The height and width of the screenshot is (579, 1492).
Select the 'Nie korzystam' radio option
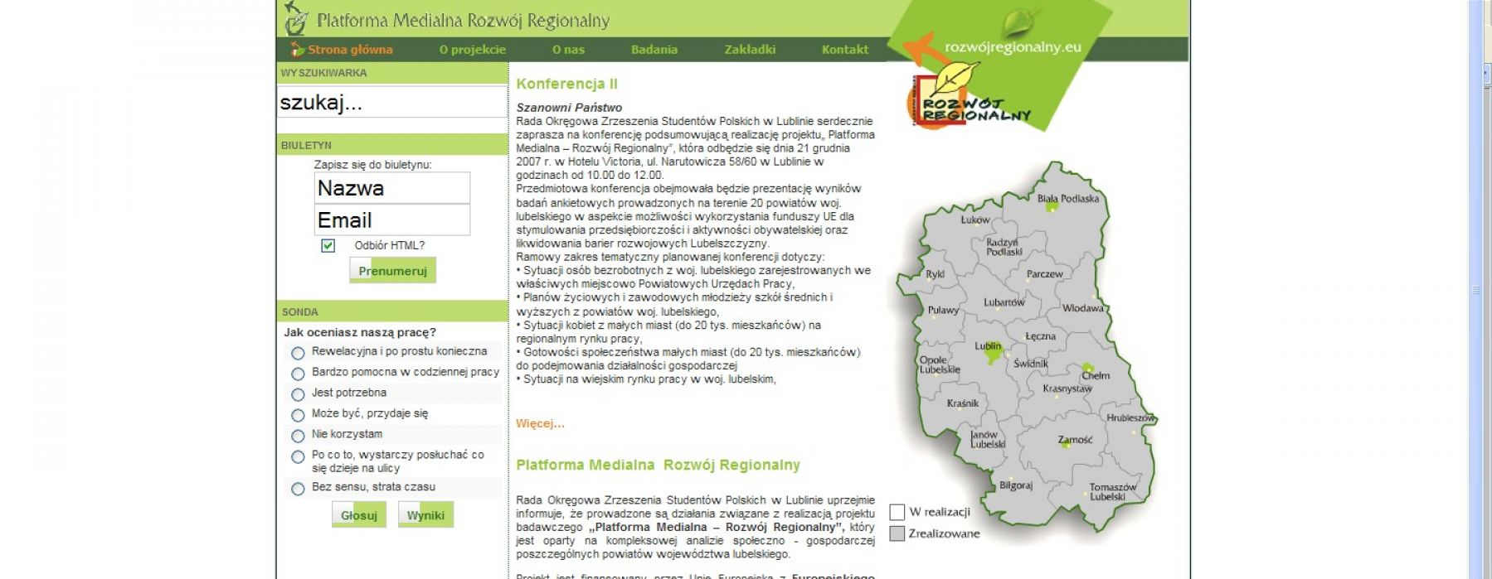tap(298, 436)
